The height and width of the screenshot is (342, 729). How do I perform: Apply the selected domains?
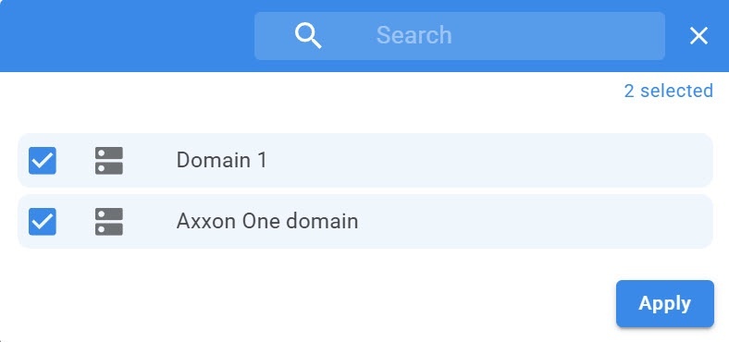[665, 303]
